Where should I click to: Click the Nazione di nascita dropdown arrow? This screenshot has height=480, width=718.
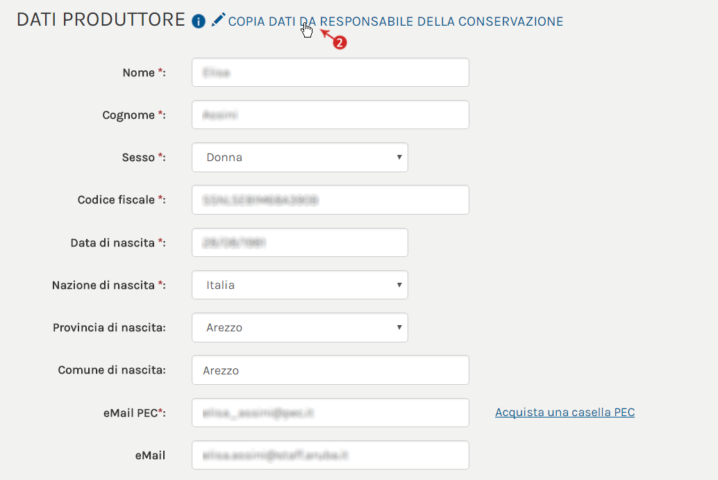pos(399,285)
